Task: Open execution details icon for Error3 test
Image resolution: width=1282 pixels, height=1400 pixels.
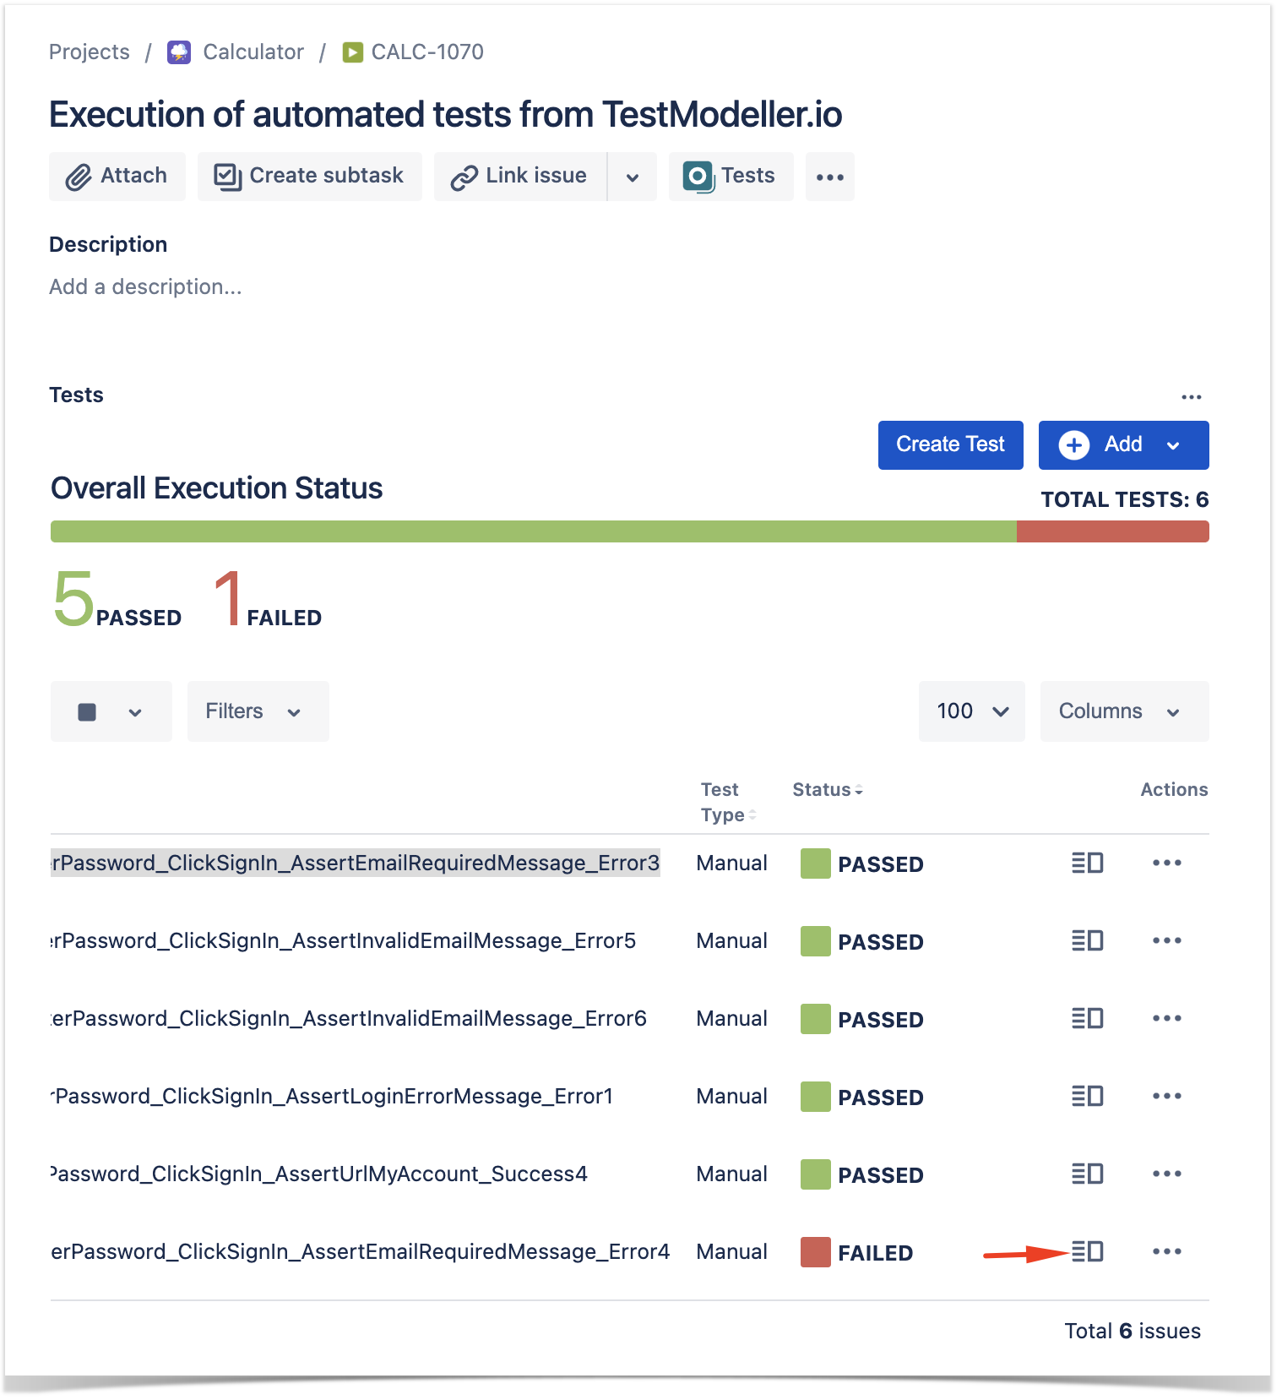Action: coord(1087,863)
